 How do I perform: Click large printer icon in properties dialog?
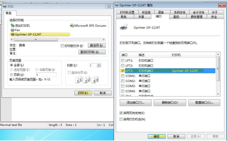124,27
